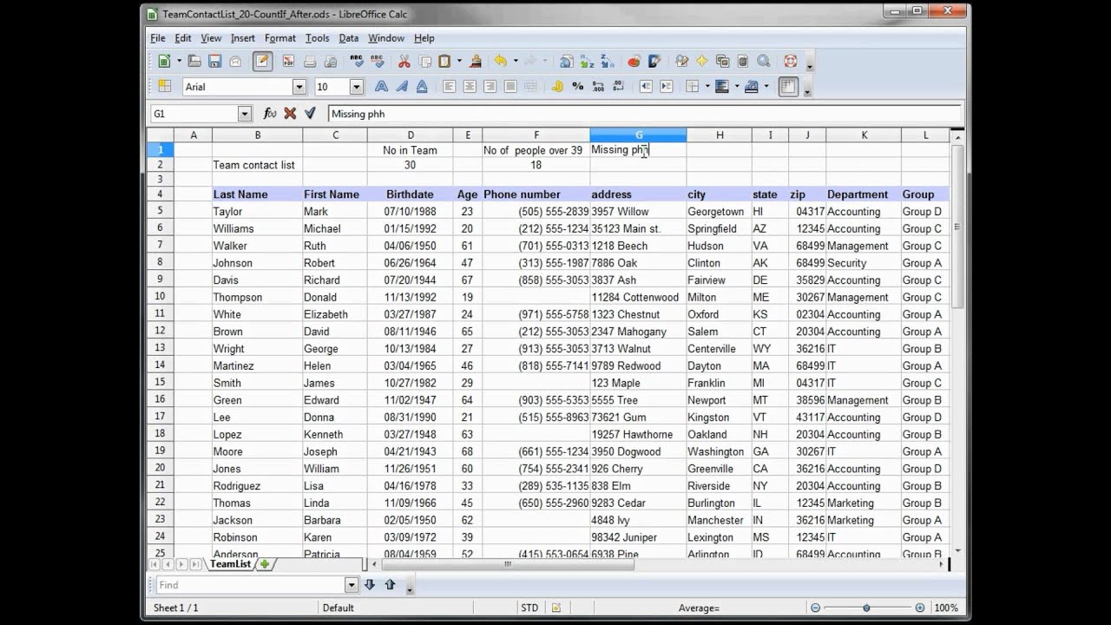The image size is (1111, 625).
Task: Insert a chart
Action: 634,62
